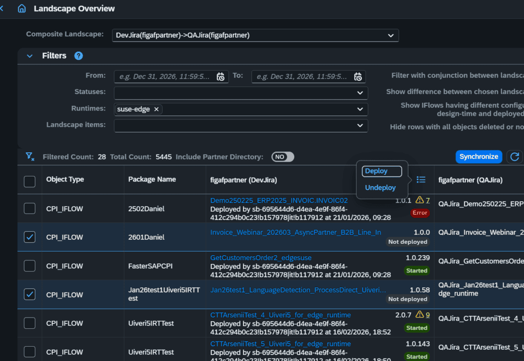Click QAJira_Invoice_Webinar cell text

[x=481, y=233]
